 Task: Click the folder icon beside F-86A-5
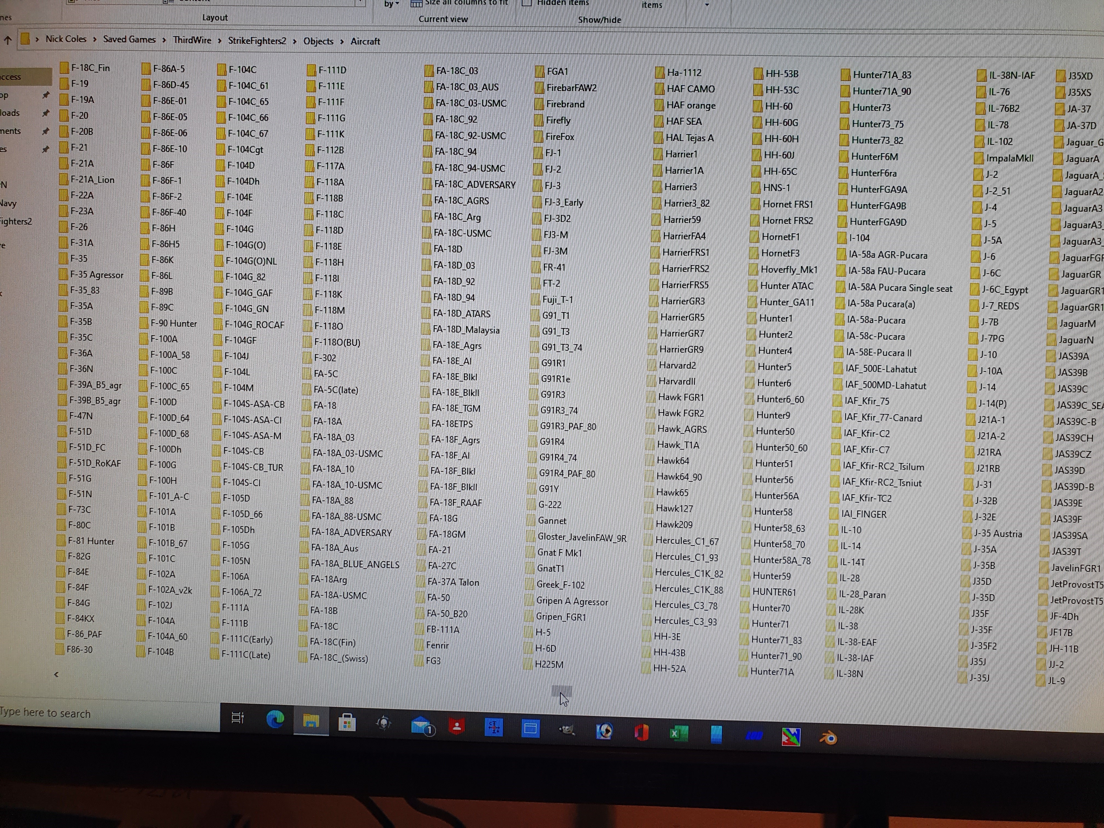(x=146, y=68)
